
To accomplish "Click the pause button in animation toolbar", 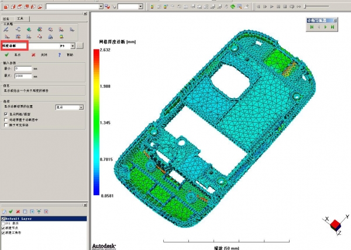I will (278, 6).
